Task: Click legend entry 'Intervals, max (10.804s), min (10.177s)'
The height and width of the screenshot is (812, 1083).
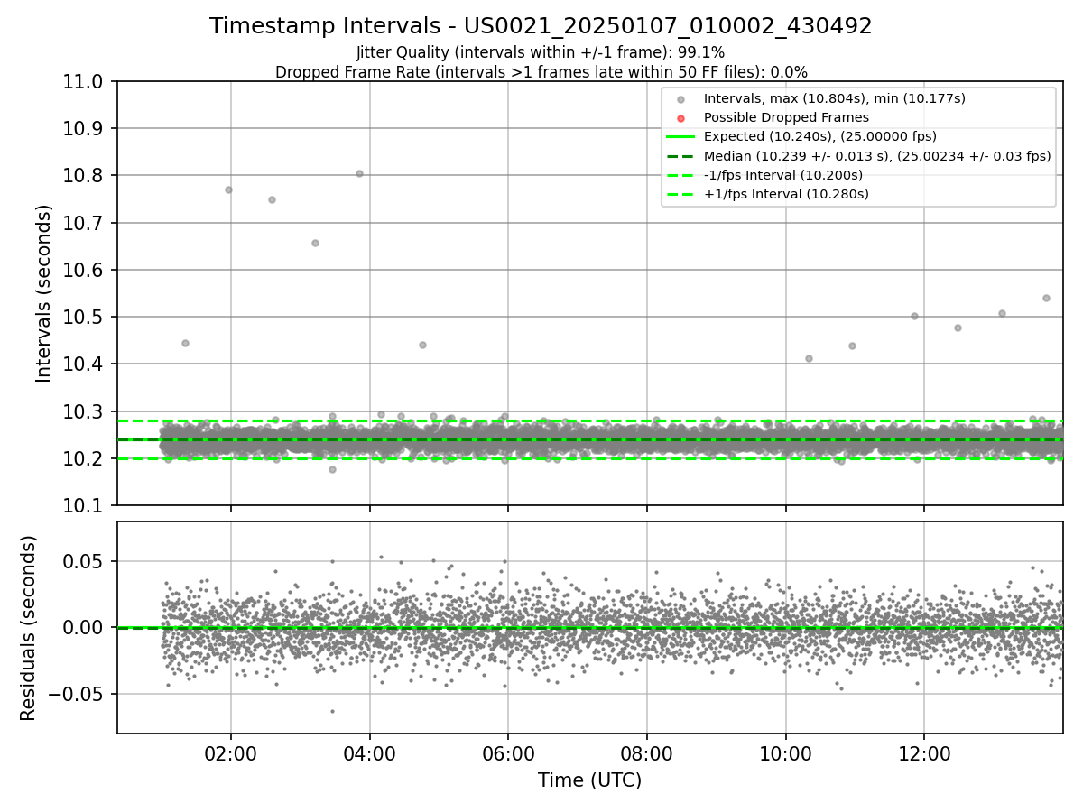Action: (x=835, y=98)
